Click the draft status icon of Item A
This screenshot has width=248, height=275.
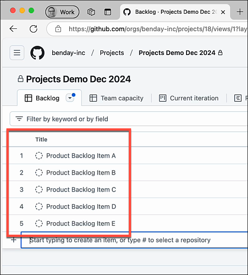pyautogui.click(x=39, y=155)
